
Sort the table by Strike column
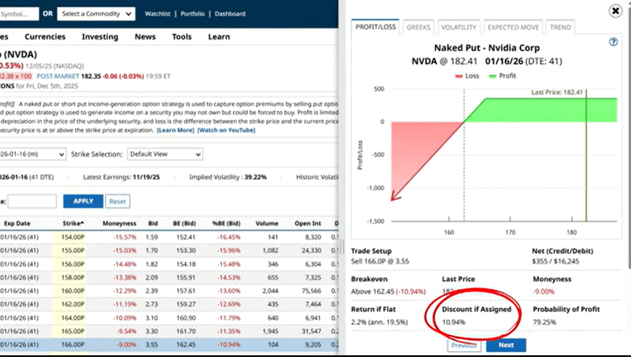[72, 223]
